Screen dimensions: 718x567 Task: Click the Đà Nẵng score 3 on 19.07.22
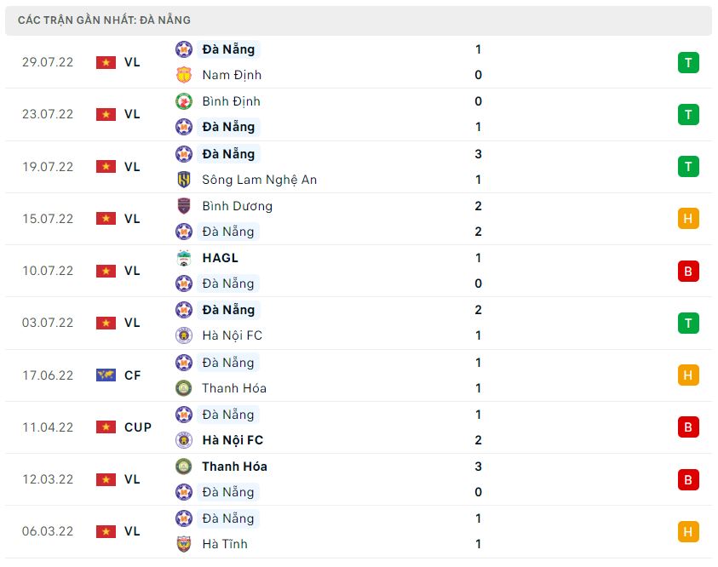[479, 154]
